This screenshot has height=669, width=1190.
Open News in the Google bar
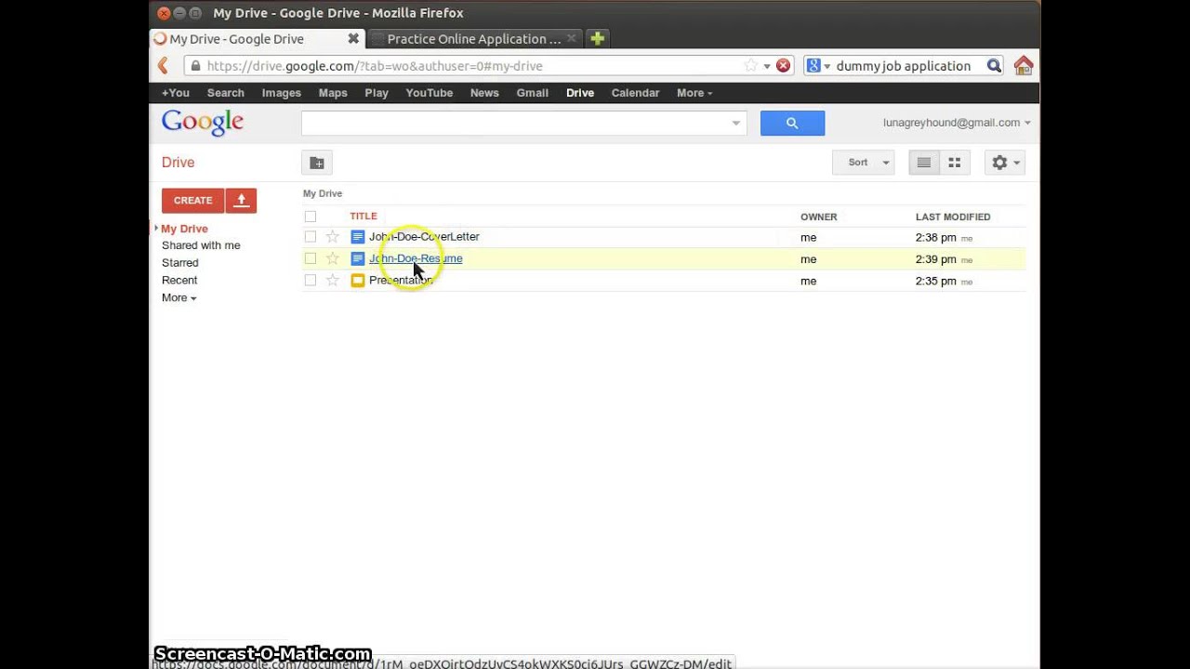tap(484, 93)
